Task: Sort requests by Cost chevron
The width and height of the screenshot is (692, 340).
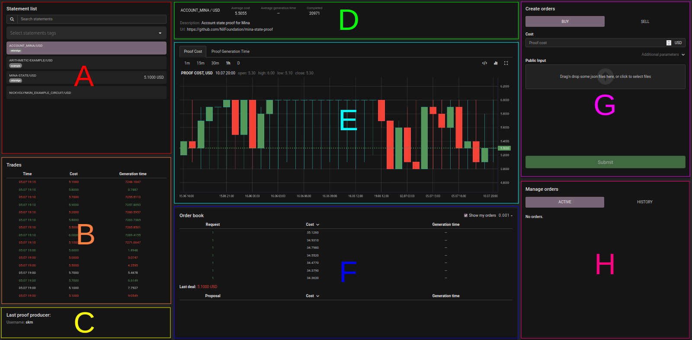Action: pos(318,225)
